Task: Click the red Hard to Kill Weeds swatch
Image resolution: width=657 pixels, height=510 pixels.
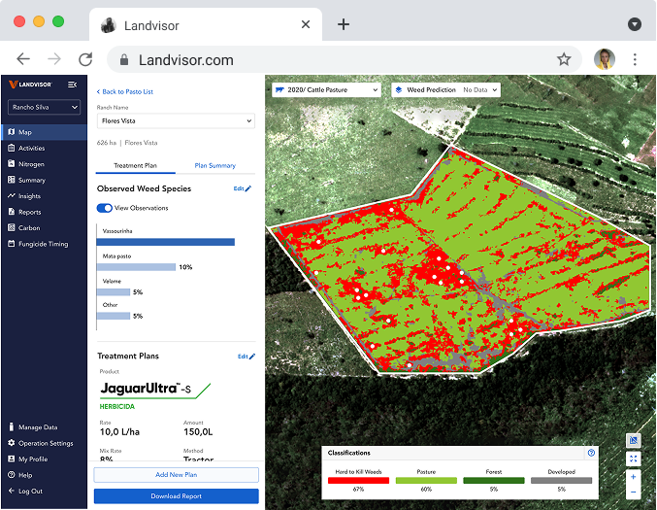Action: click(x=358, y=480)
